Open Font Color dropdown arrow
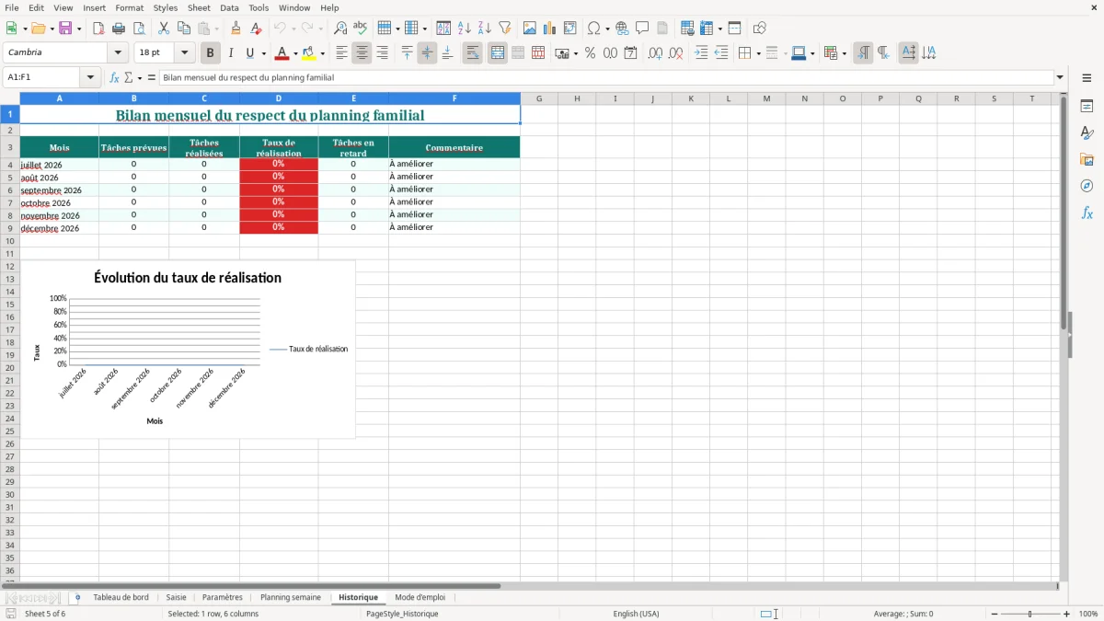Screen dimensions: 1104x621 (295, 53)
